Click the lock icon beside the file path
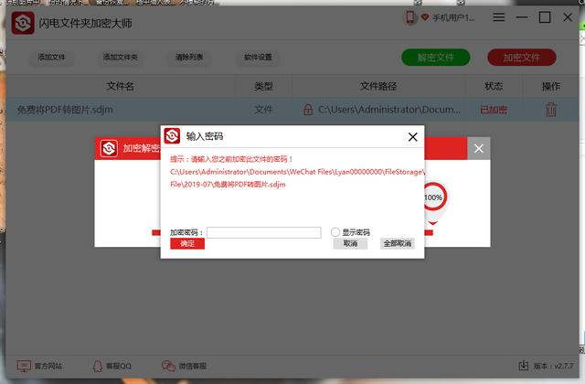This screenshot has height=384, width=585. click(x=308, y=110)
